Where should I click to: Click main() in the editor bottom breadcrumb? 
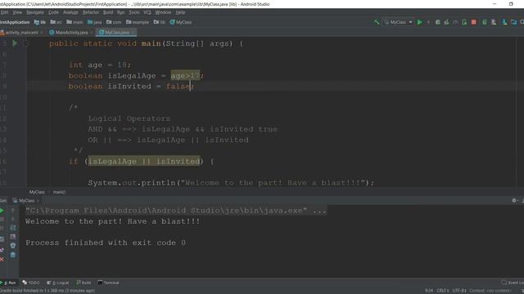(59, 193)
